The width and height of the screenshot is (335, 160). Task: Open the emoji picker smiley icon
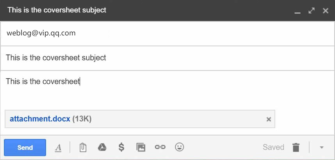179,147
